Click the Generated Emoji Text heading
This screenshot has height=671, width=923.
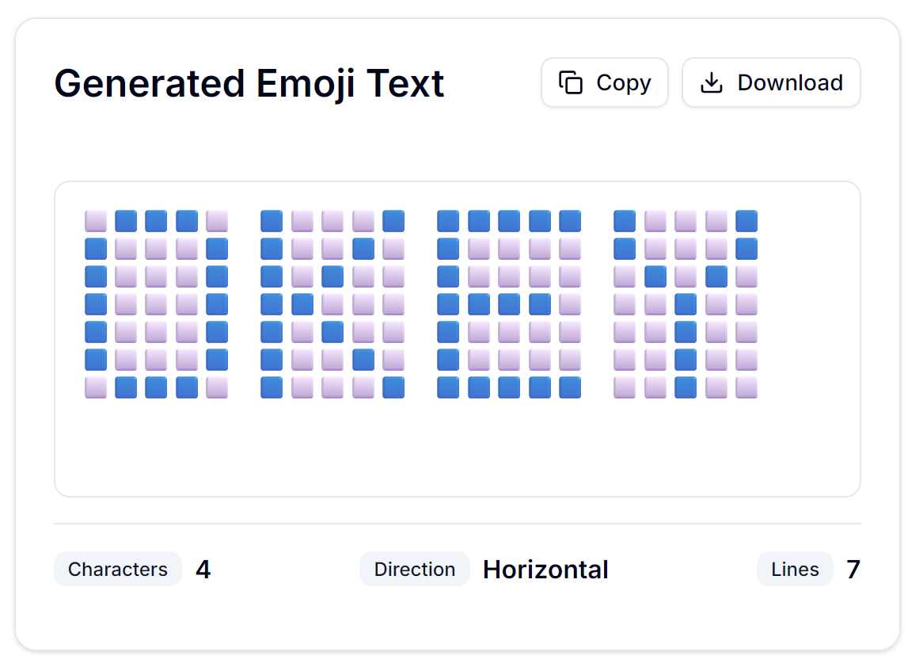click(249, 82)
